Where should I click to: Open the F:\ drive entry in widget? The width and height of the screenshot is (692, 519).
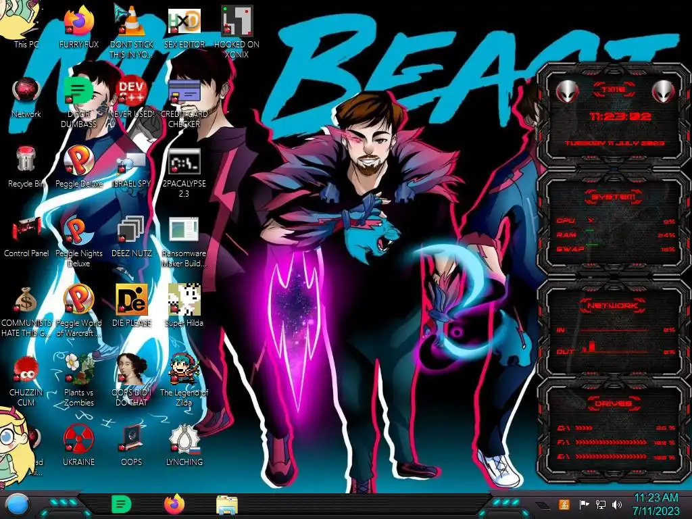point(616,442)
